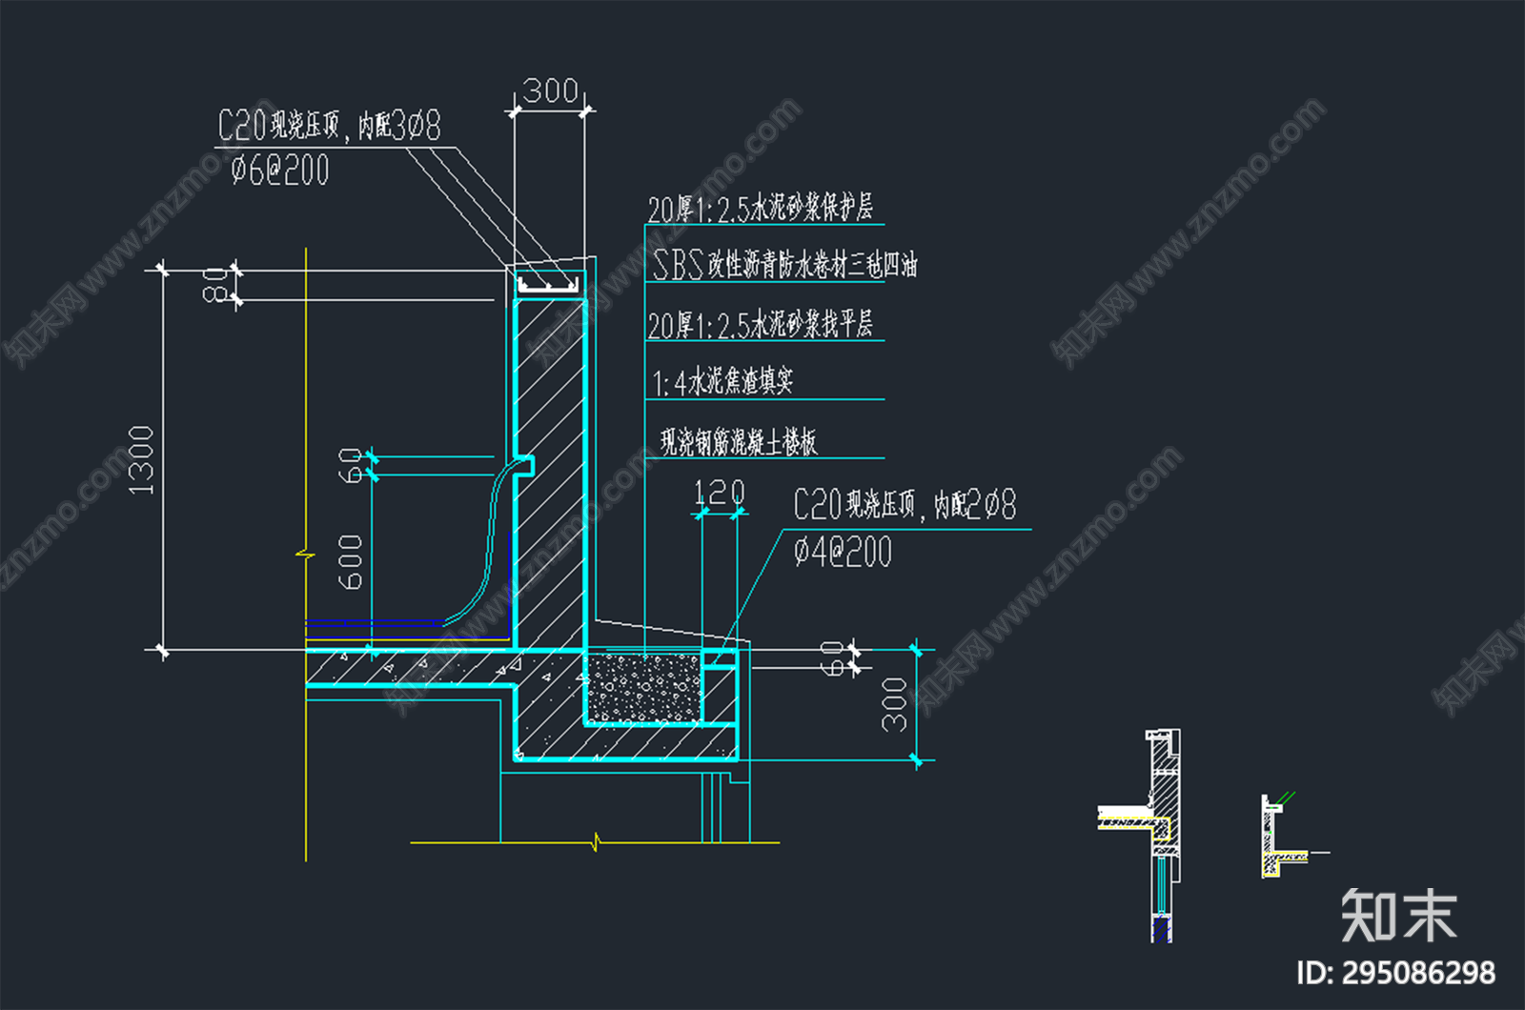Select the 现浇钢筋混凝土楼板 annotation
The width and height of the screenshot is (1525, 1010).
(738, 442)
